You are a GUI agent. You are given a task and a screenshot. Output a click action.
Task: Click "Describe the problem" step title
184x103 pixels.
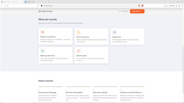pos(74,93)
